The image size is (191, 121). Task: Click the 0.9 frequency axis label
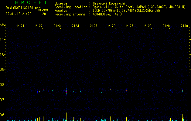pyautogui.click(x=2, y=70)
